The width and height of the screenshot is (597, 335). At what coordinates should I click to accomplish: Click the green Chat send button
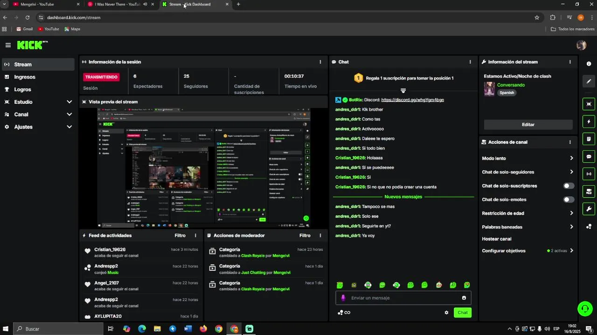point(463,313)
